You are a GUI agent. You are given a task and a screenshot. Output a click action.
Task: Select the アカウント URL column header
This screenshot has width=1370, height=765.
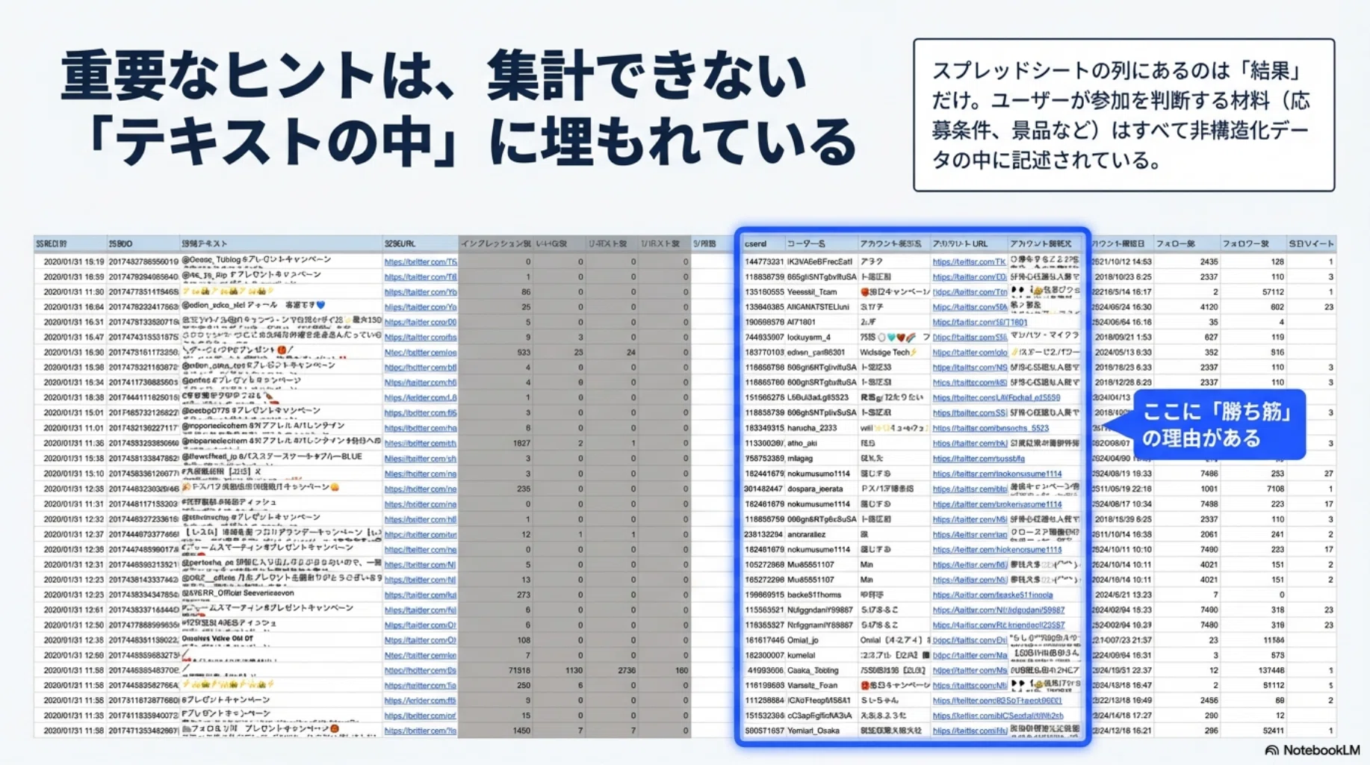(x=968, y=244)
